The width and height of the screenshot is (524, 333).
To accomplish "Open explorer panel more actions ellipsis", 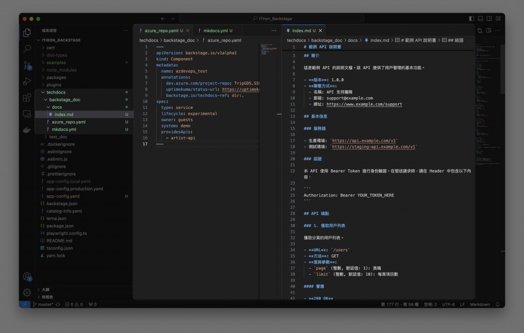I will [x=126, y=30].
